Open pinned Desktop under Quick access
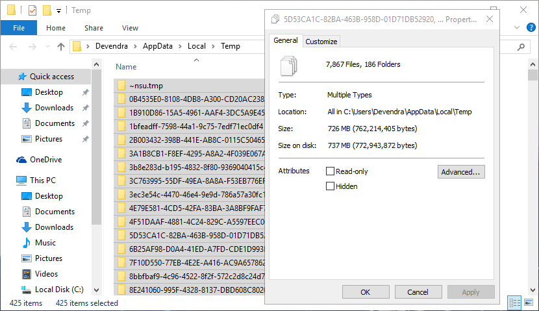The height and width of the screenshot is (311, 539). [x=49, y=92]
